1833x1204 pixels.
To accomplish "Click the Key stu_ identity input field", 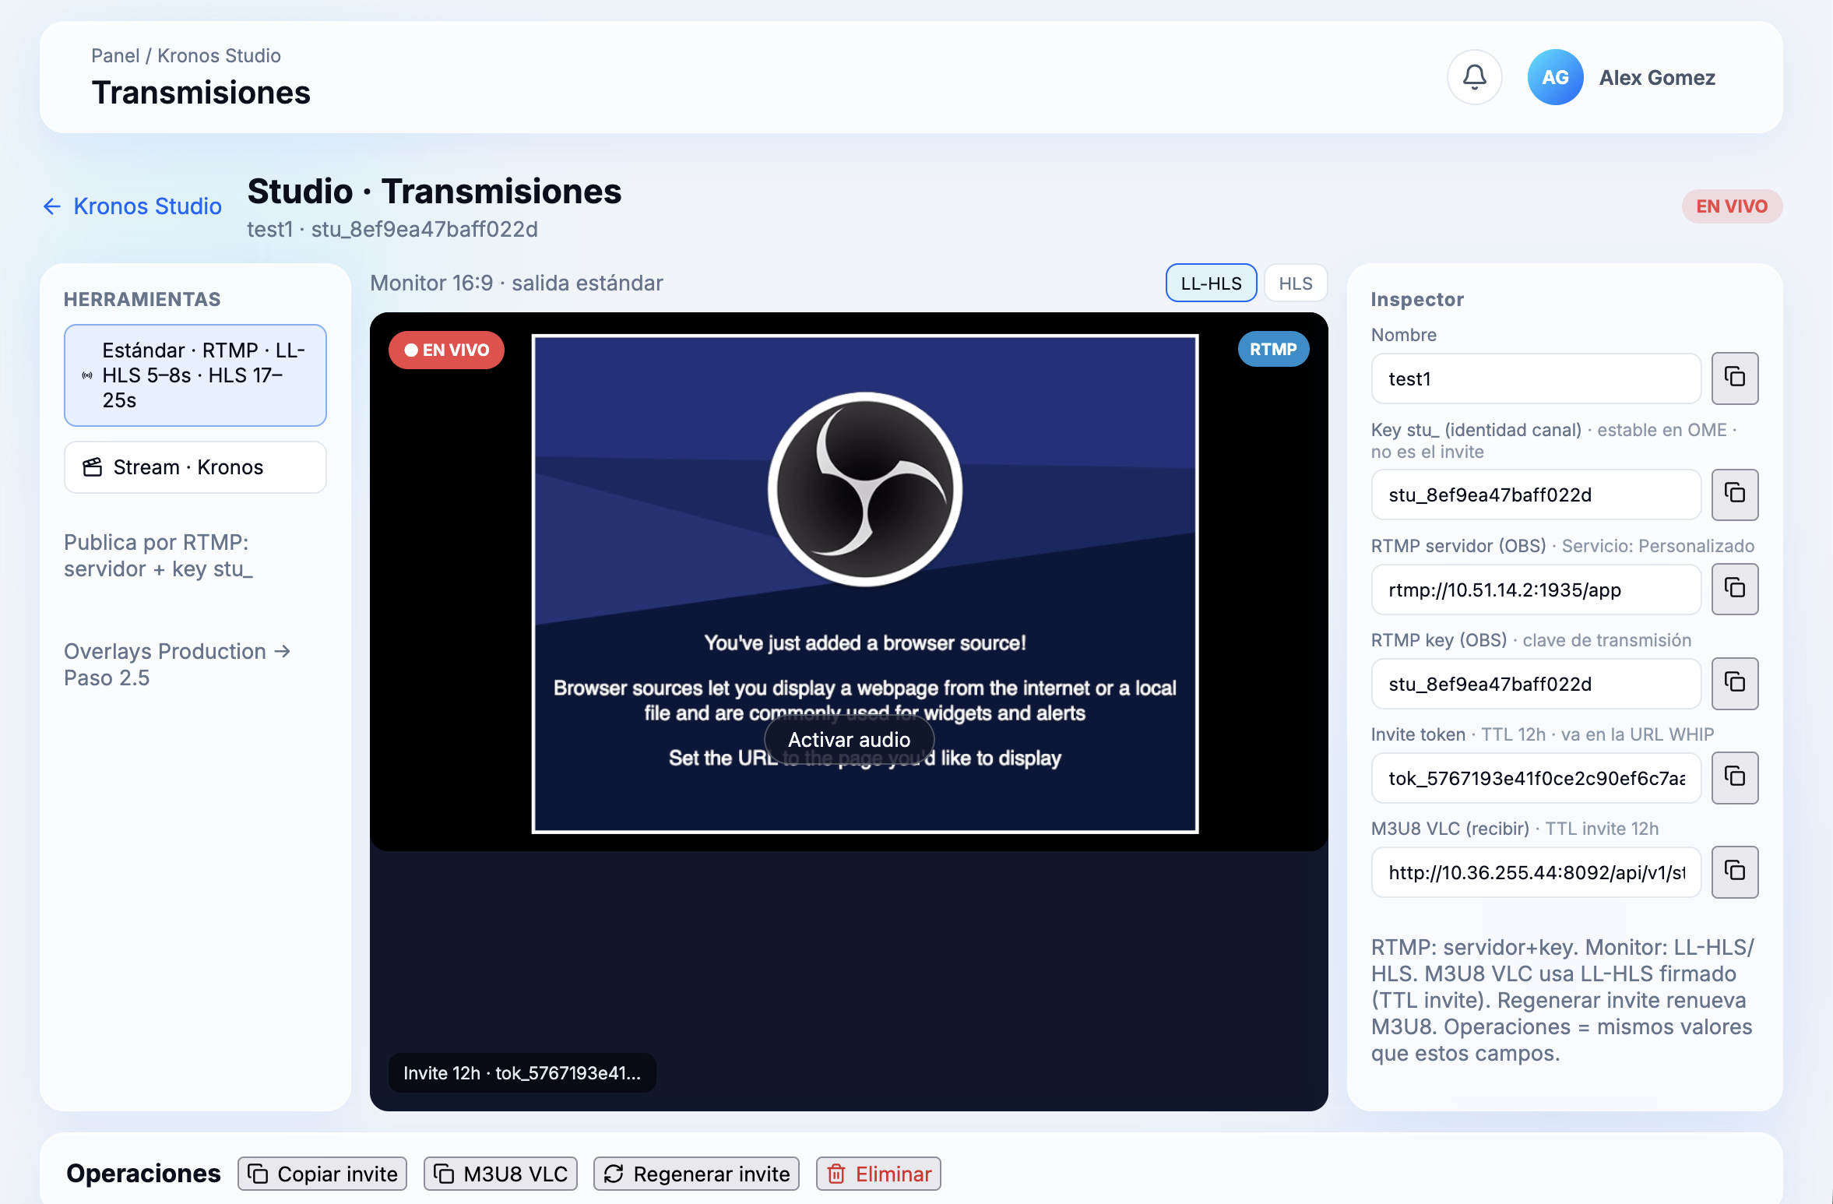I will coord(1536,495).
